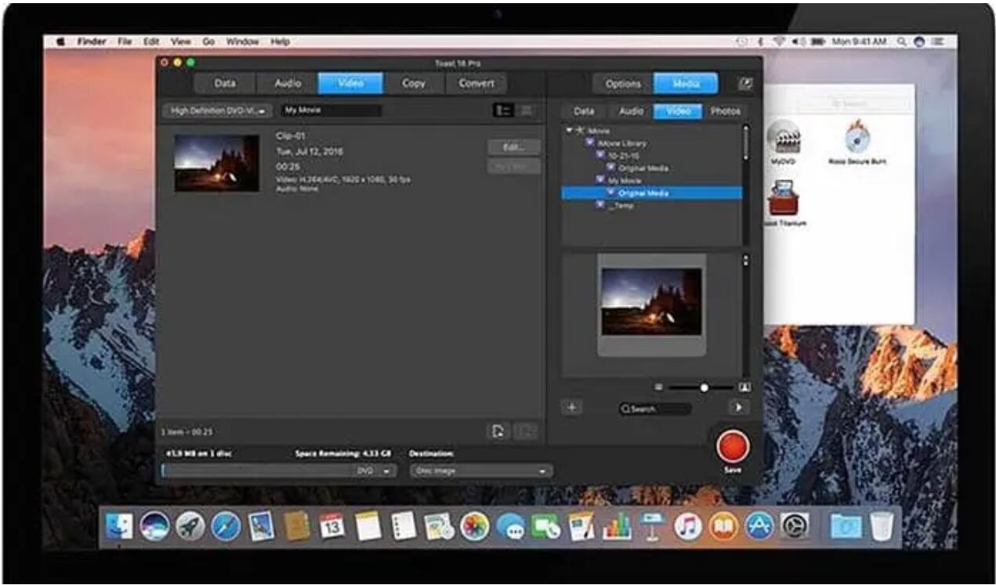Open System Preferences gear in Dock
The width and height of the screenshot is (996, 585).
pyautogui.click(x=793, y=526)
